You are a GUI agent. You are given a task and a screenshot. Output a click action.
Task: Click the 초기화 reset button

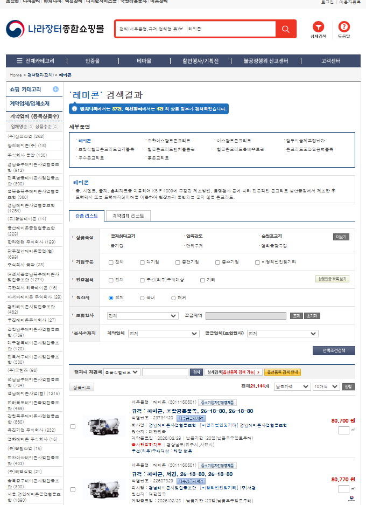pos(312,316)
